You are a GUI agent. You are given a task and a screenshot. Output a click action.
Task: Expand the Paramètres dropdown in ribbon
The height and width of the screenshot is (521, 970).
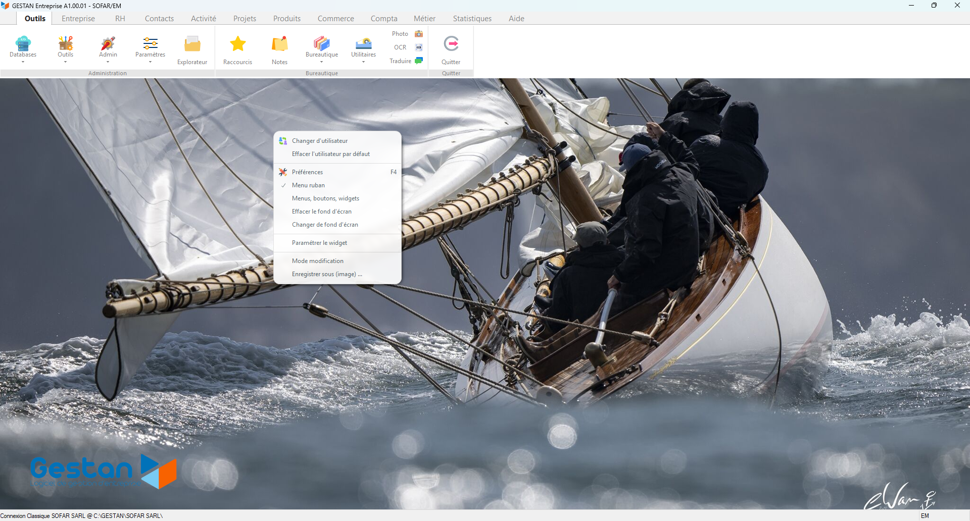150,62
